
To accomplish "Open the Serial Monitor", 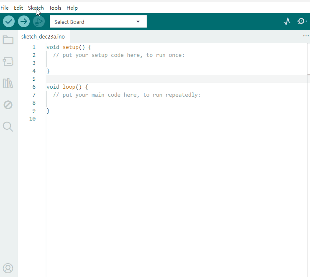I will 302,21.
